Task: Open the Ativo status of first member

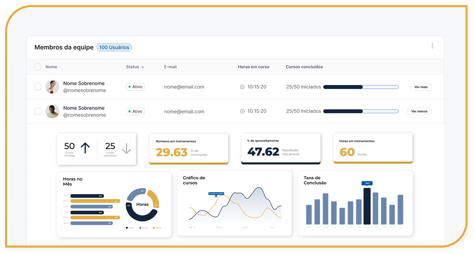Action: [135, 87]
